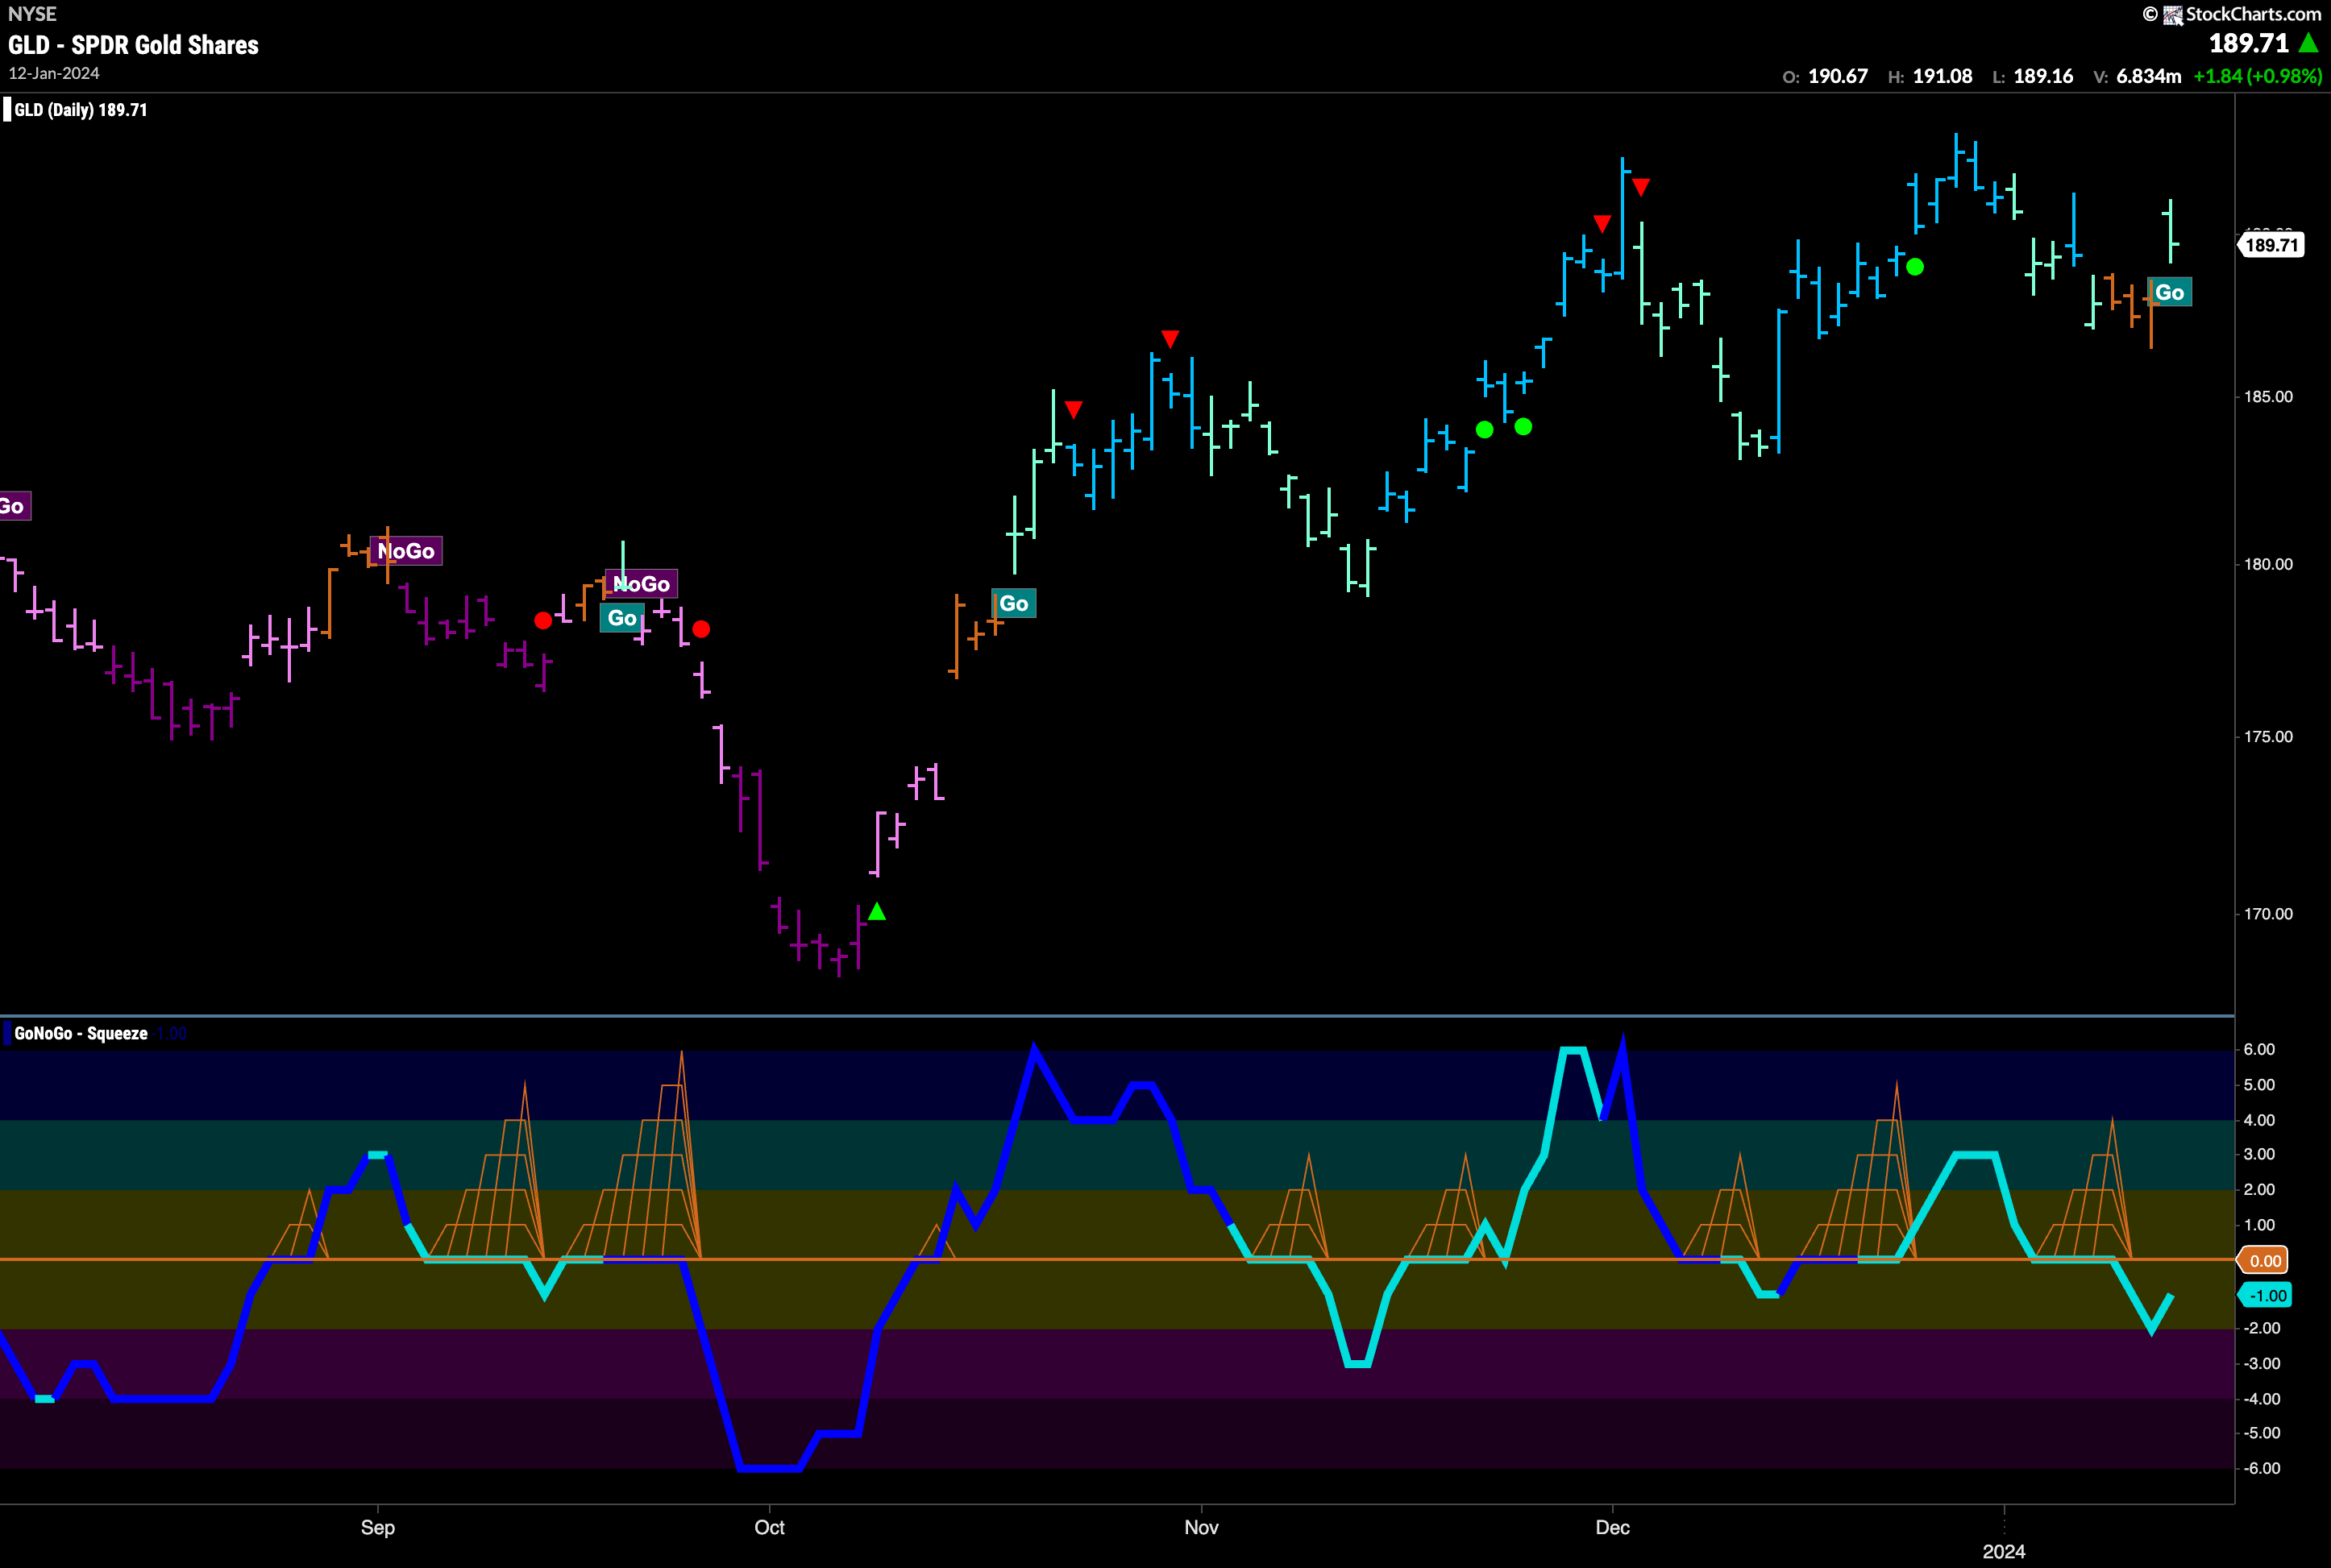Viewport: 2331px width, 1568px height.
Task: Click the Go label in mid-October
Action: tap(1013, 603)
